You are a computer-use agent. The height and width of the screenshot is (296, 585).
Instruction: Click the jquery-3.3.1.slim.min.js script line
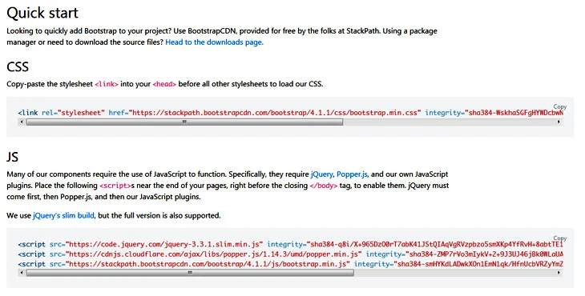click(291, 244)
